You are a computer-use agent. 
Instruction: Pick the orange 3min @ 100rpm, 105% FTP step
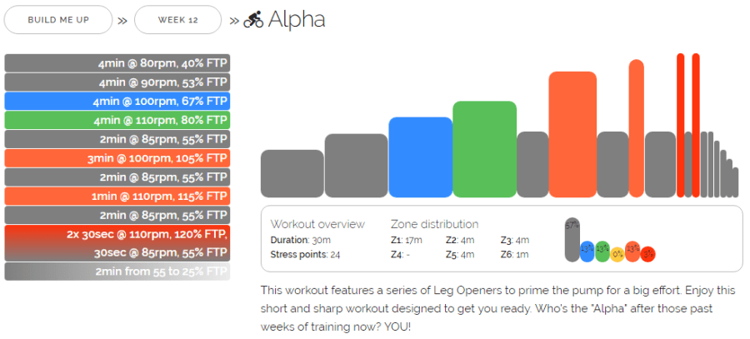(117, 158)
